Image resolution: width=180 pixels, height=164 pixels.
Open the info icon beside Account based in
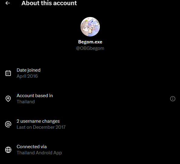click(172, 99)
